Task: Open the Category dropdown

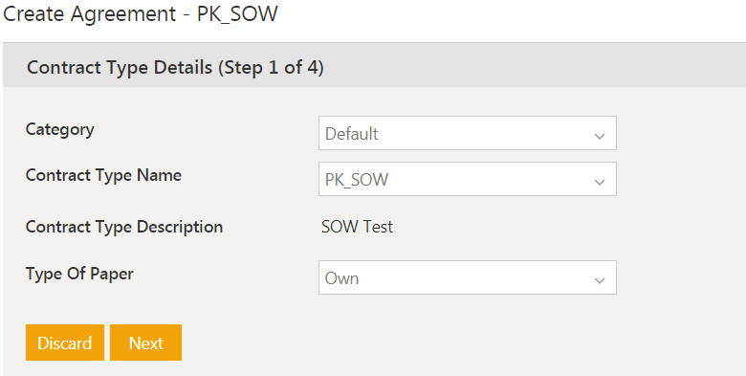Action: [467, 133]
